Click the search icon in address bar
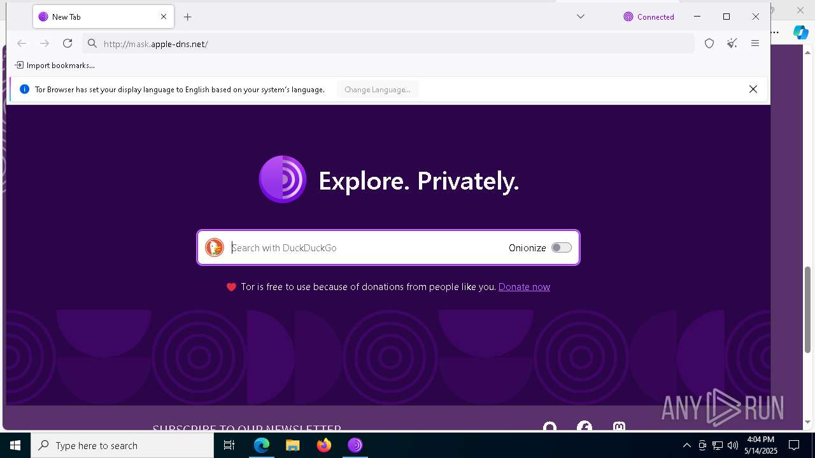The height and width of the screenshot is (458, 815). pyautogui.click(x=92, y=43)
